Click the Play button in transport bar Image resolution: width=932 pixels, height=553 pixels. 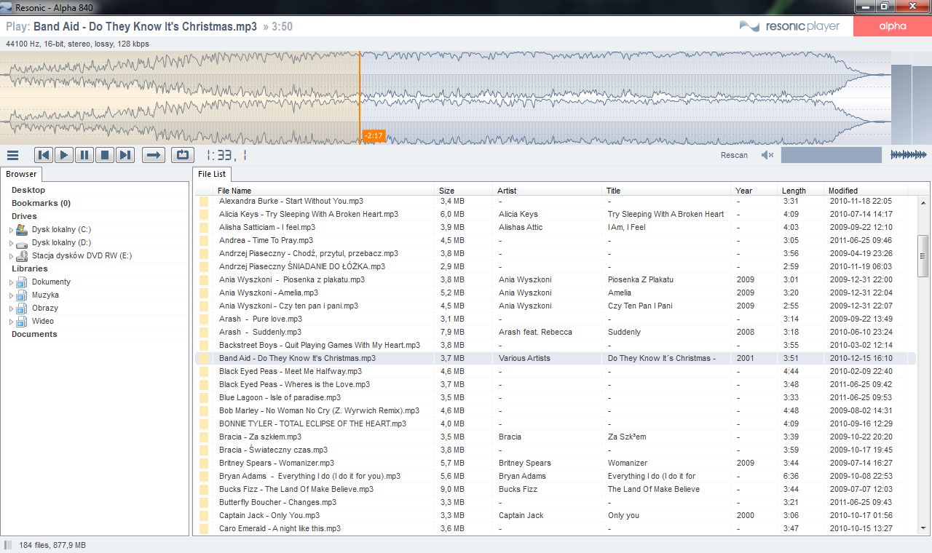64,155
